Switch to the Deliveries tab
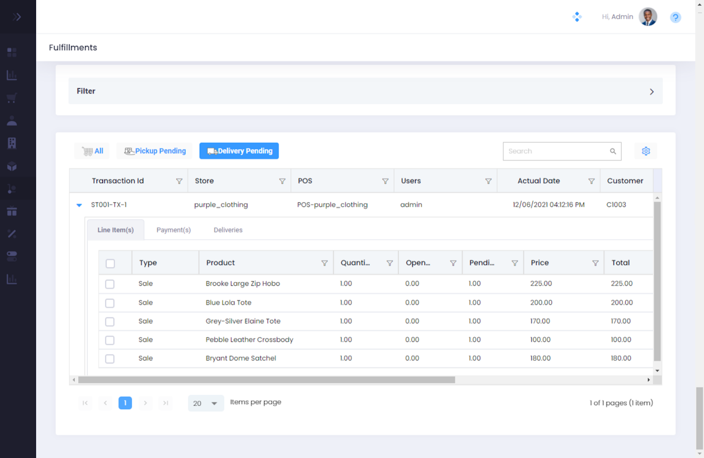Image resolution: width=704 pixels, height=458 pixels. [228, 230]
